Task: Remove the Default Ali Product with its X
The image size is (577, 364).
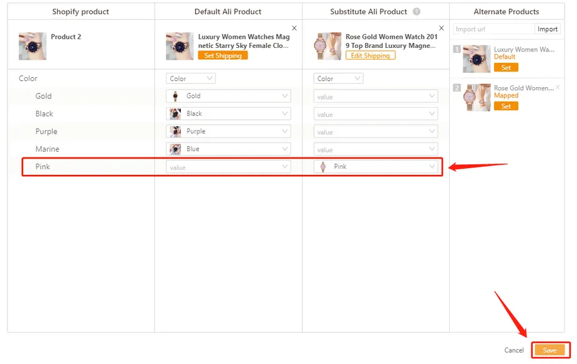Action: coord(294,28)
